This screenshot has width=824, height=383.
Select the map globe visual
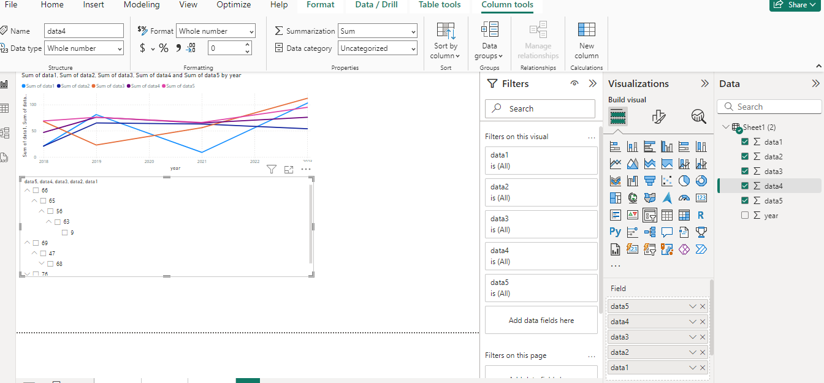click(x=633, y=198)
